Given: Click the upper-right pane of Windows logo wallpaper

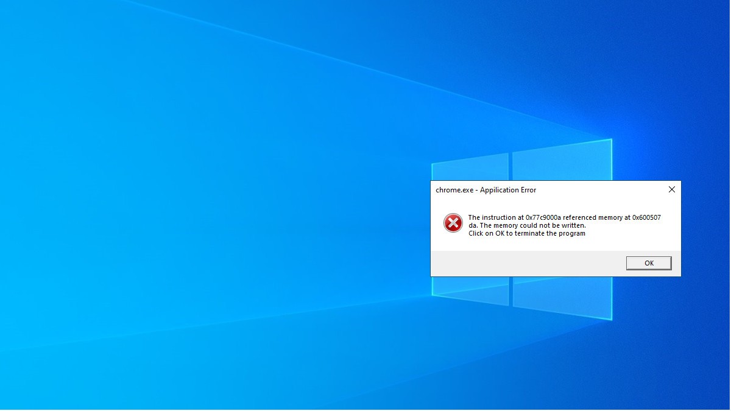Looking at the screenshot, I should pyautogui.click(x=560, y=160).
